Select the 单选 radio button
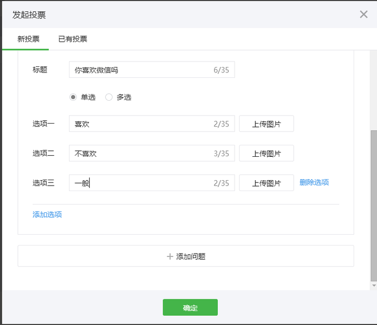The height and width of the screenshot is (325, 377). click(73, 97)
